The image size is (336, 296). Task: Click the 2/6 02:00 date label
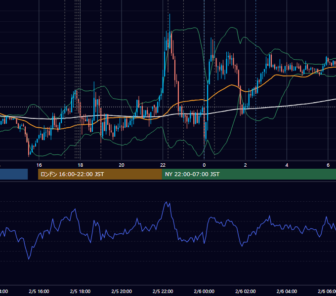(x=246, y=291)
